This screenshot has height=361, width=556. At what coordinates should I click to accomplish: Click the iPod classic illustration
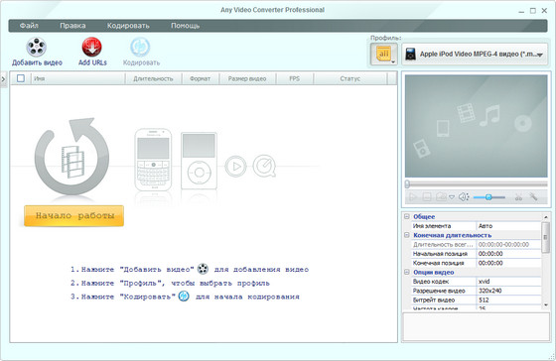199,161
